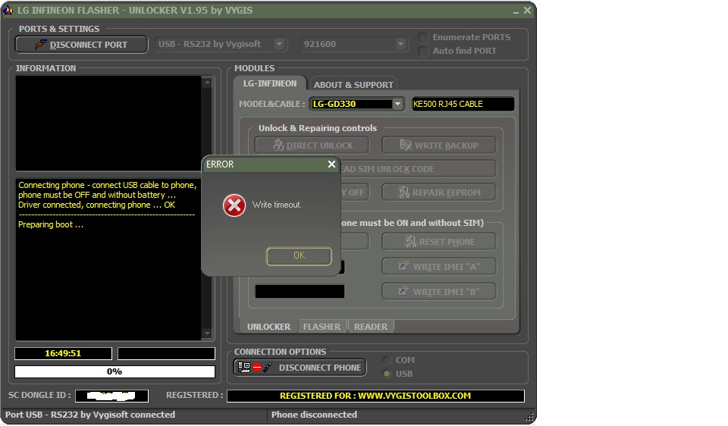Select the USB connection radio button

click(x=387, y=374)
